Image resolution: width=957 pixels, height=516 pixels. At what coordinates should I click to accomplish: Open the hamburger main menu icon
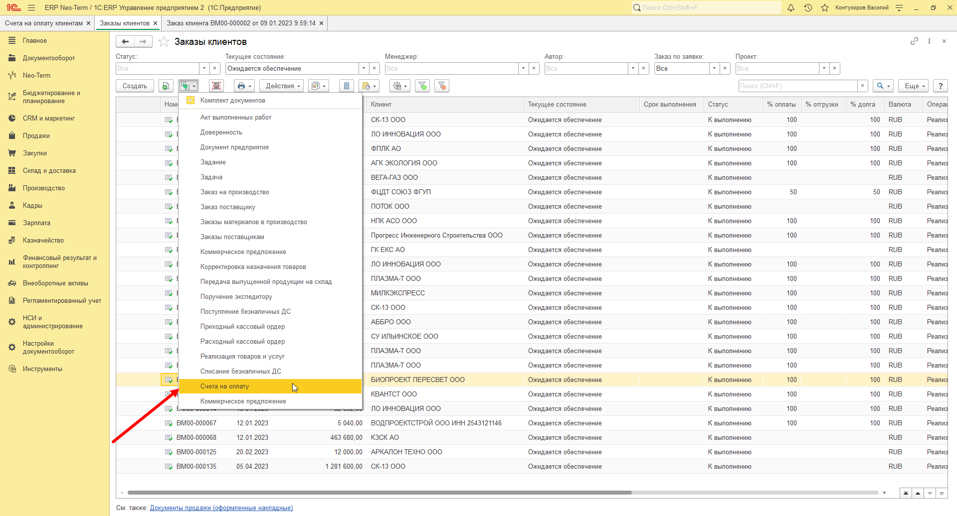click(x=31, y=7)
